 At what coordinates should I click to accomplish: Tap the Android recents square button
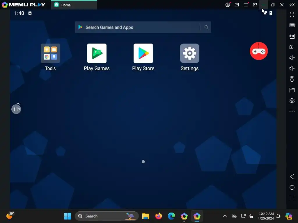(x=292, y=198)
